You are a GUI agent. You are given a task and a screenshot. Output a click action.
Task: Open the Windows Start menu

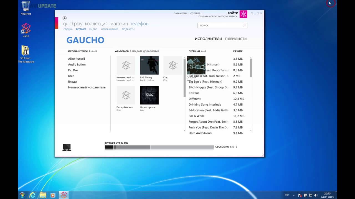(22, 195)
